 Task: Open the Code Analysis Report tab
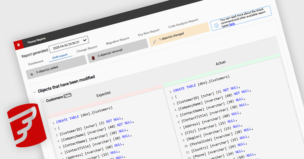point(183,23)
